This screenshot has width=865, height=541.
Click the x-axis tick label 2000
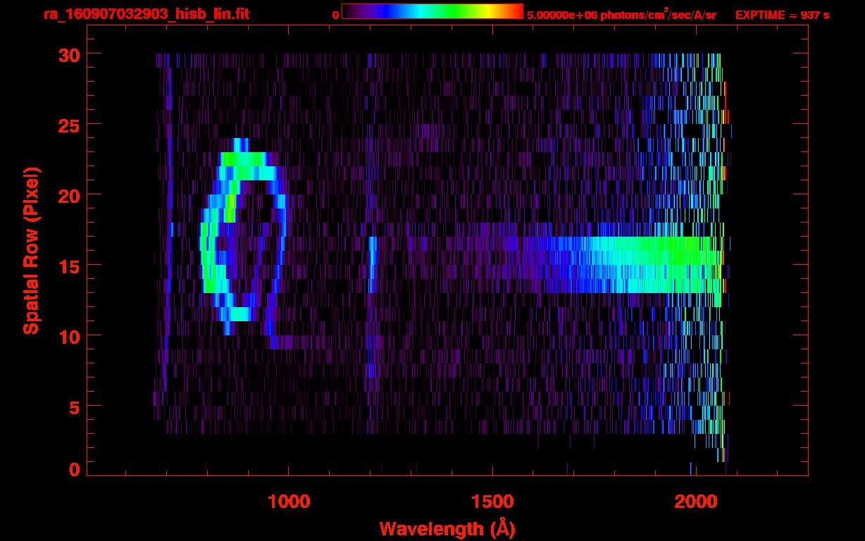(x=695, y=502)
